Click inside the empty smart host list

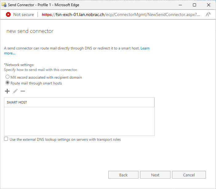(79, 121)
